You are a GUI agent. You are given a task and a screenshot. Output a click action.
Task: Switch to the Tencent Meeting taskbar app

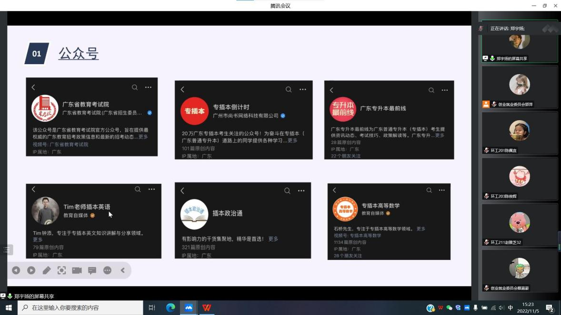point(189,308)
